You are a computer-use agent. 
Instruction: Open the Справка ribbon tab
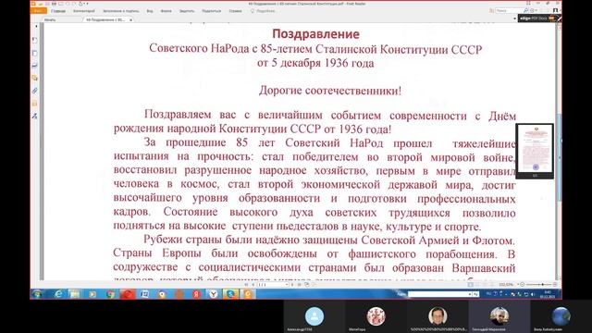tap(235, 11)
